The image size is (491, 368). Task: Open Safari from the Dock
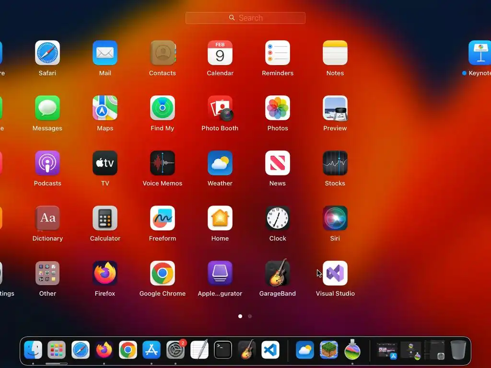click(81, 350)
